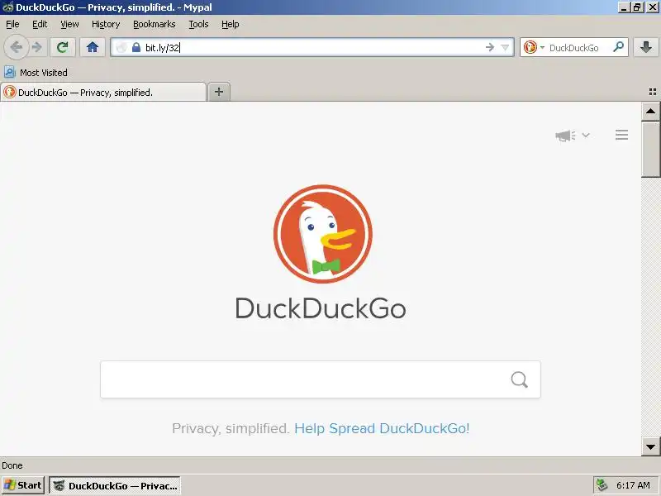Image resolution: width=661 pixels, height=496 pixels.
Task: Click the tab groups grid icon
Action: coord(653,92)
